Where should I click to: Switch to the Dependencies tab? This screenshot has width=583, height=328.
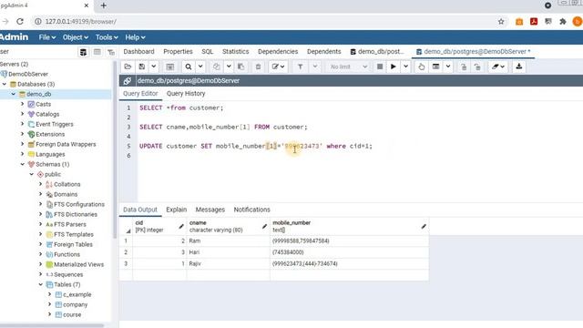pyautogui.click(x=278, y=51)
